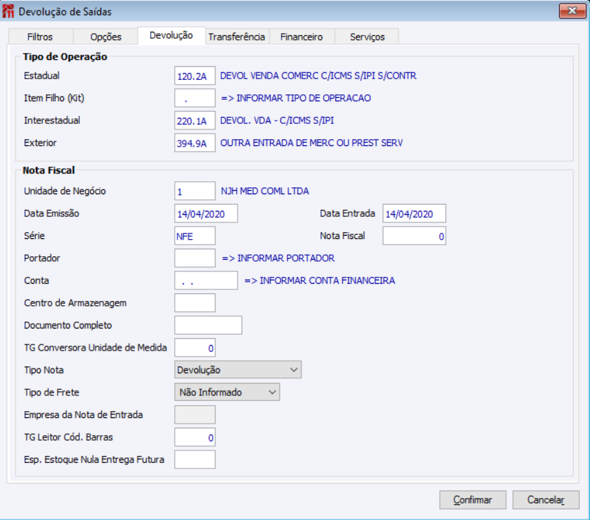The image size is (590, 520).
Task: Expand the Tipo de Frete dropdown
Action: 227,393
